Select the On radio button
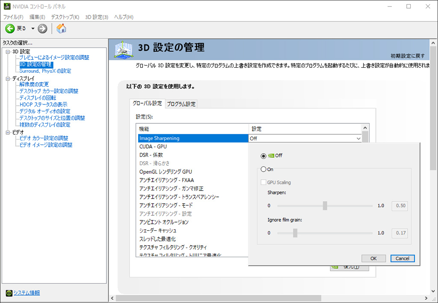 [263, 169]
